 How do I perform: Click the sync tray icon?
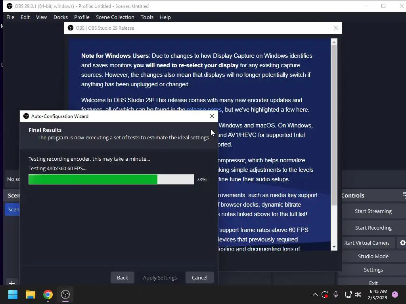tap(325, 294)
